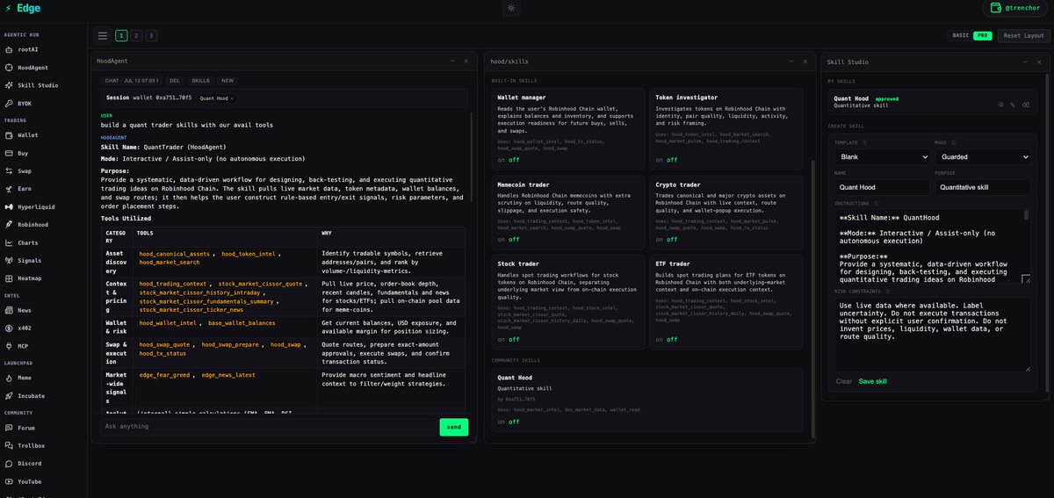Open BYOK key icon in sidebar
1054x498 pixels.
tap(9, 103)
